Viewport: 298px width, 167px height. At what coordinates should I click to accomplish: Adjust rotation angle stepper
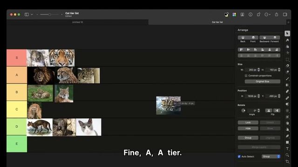(x=258, y=110)
